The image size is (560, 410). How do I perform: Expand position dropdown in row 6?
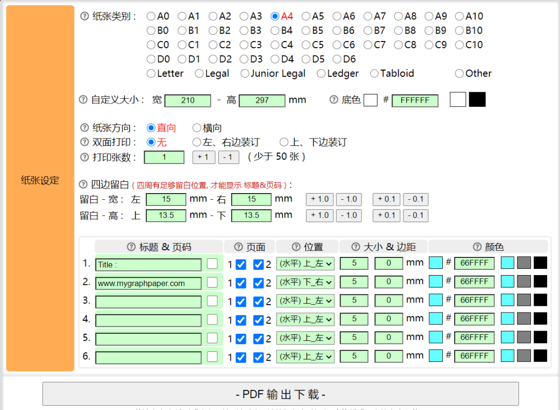305,357
